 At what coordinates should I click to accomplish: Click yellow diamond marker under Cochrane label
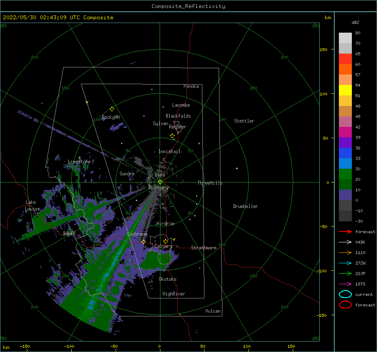point(143,242)
